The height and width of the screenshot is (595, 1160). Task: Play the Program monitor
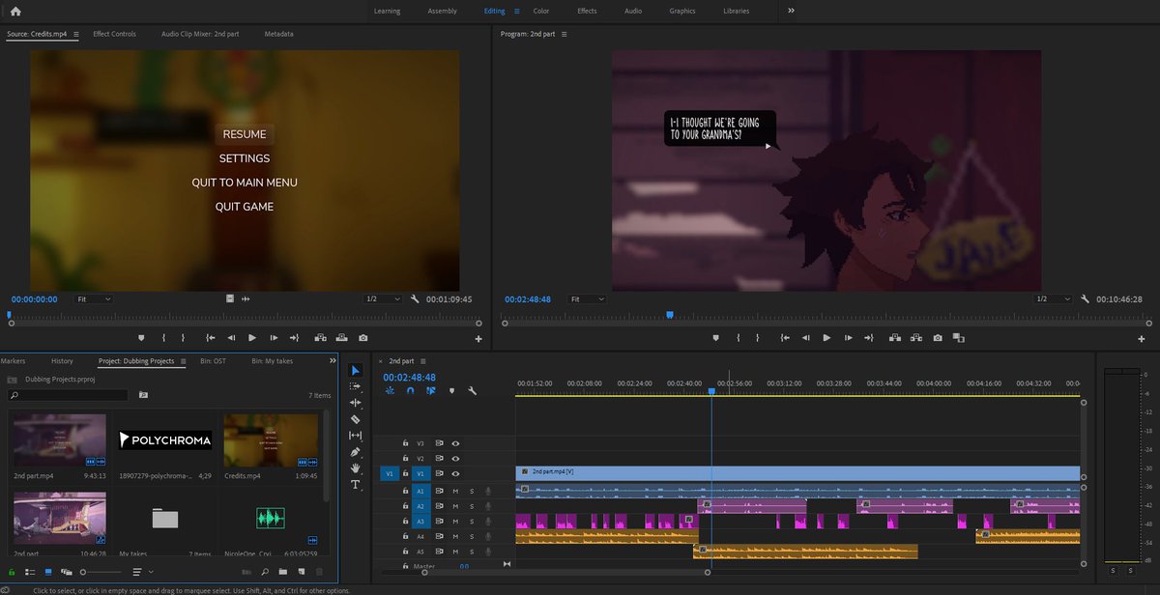(x=826, y=338)
